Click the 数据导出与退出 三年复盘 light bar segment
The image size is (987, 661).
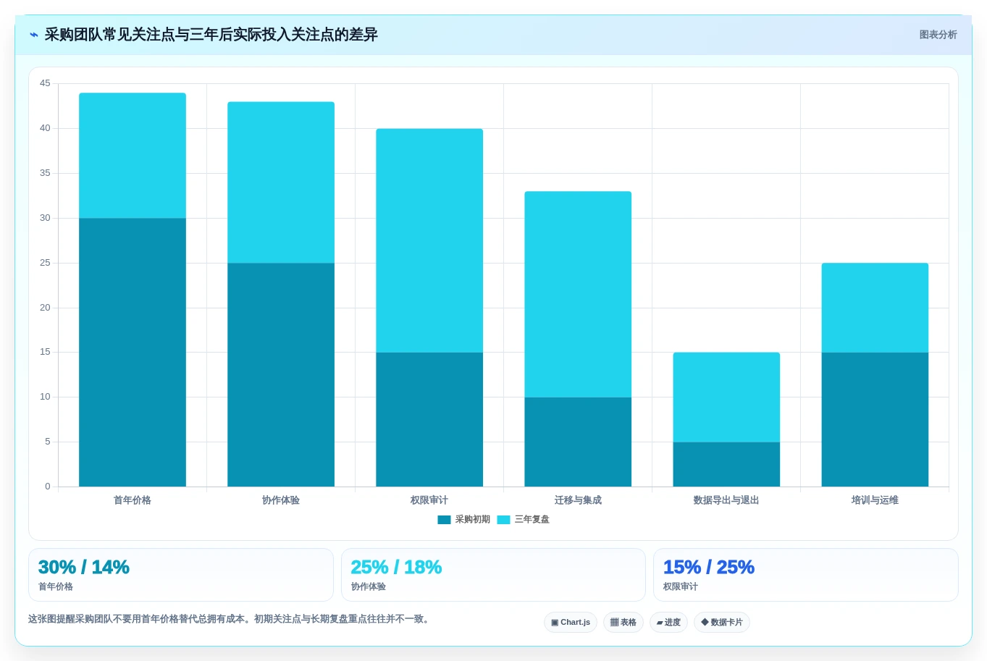pos(726,397)
